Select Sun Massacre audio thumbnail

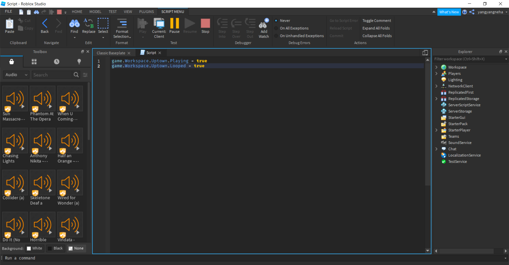[x=15, y=98]
